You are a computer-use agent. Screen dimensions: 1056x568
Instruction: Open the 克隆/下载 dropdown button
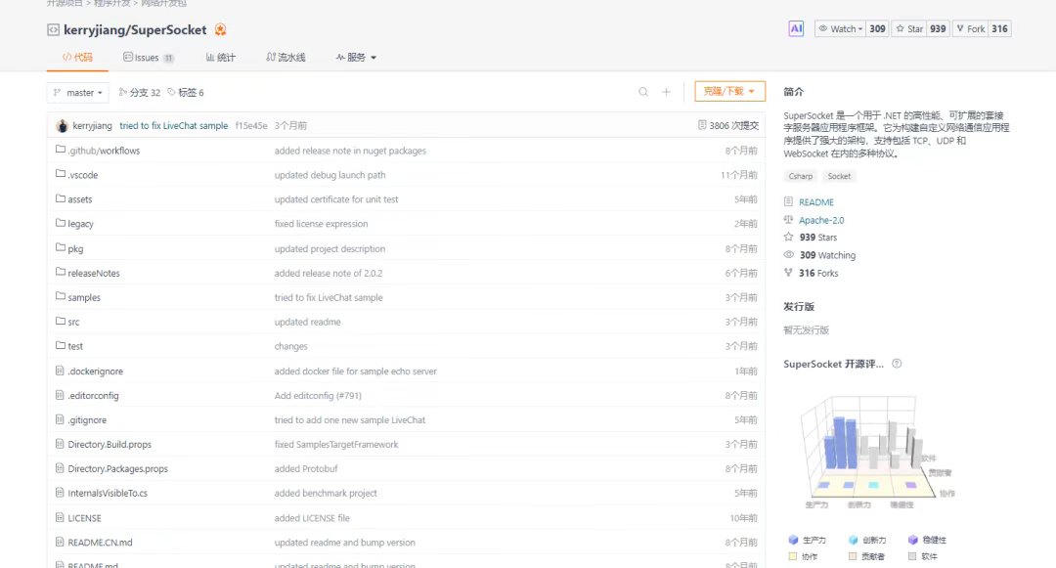pyautogui.click(x=730, y=92)
